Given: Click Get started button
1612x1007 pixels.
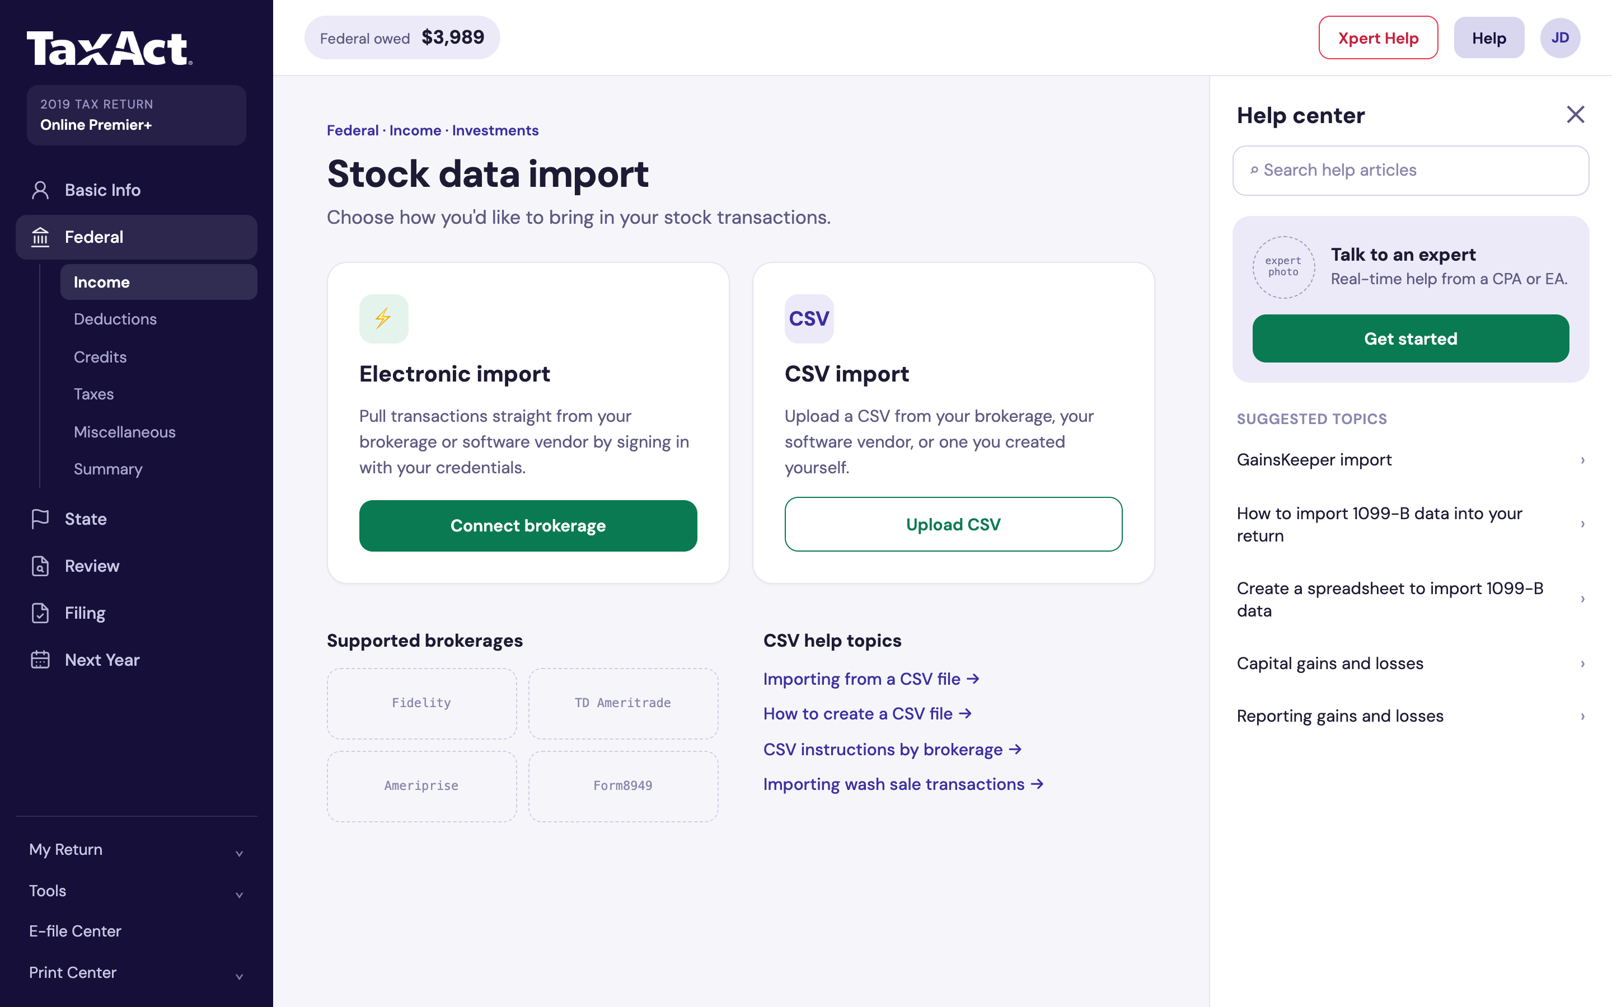Looking at the screenshot, I should 1411,338.
